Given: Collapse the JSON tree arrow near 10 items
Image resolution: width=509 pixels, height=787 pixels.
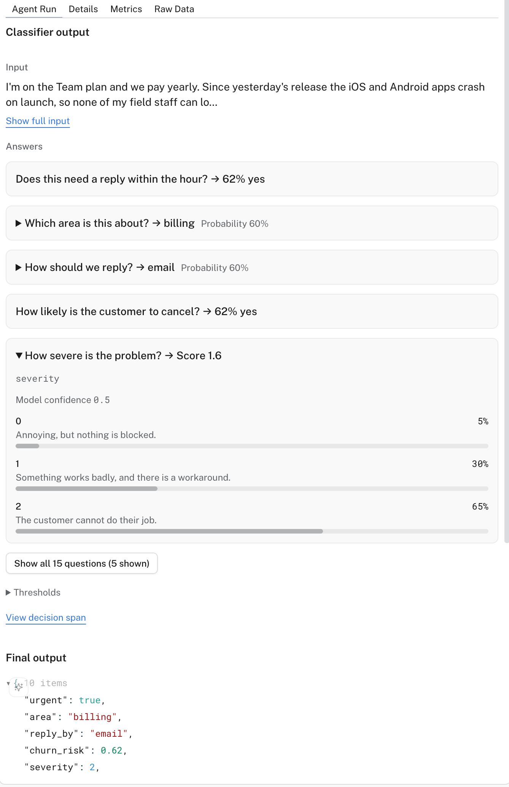Looking at the screenshot, I should click(8, 683).
